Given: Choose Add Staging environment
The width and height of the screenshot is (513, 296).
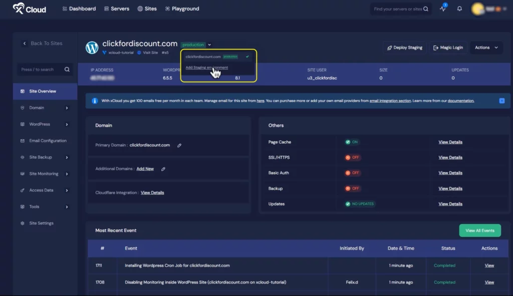Looking at the screenshot, I should [x=207, y=68].
